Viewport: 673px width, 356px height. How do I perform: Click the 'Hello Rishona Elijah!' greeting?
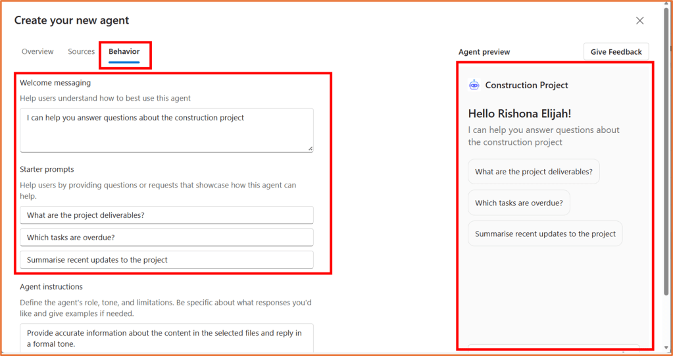[x=519, y=113]
